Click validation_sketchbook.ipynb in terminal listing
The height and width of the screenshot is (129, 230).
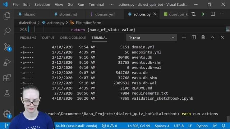click(162, 99)
